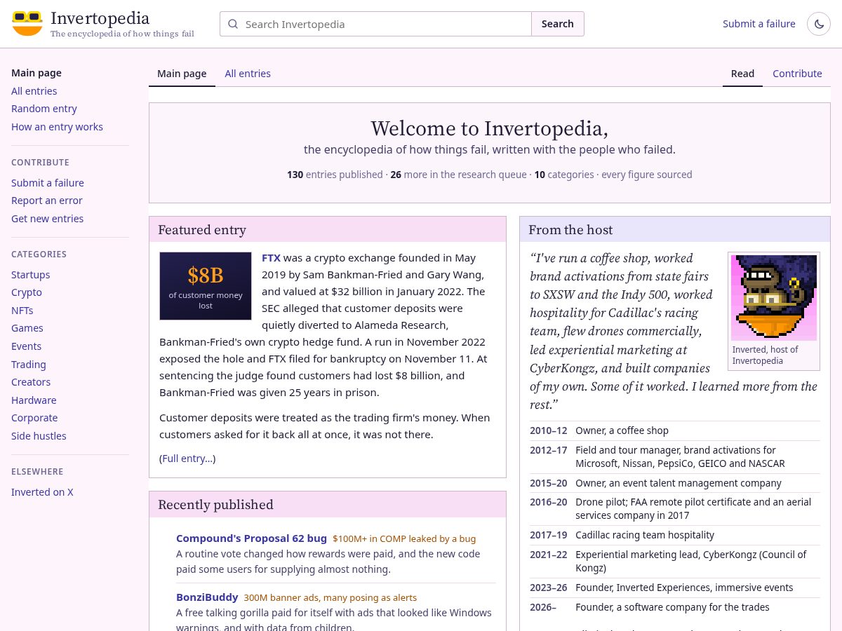Open the BonziBuddy entry
The width and height of the screenshot is (842, 631).
(x=207, y=597)
